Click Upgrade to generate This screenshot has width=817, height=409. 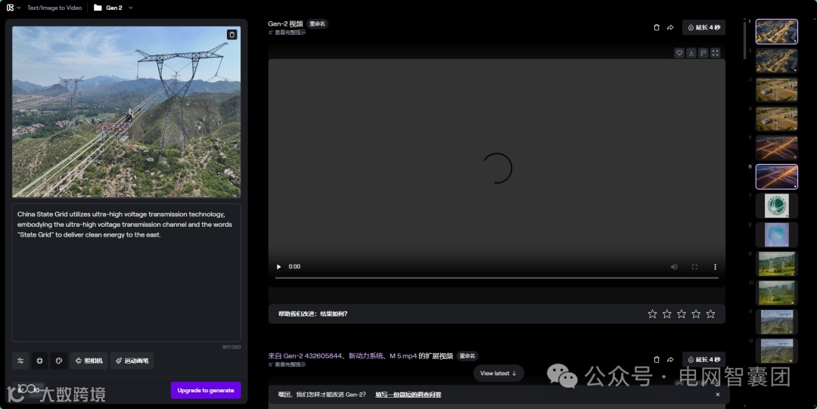[206, 390]
